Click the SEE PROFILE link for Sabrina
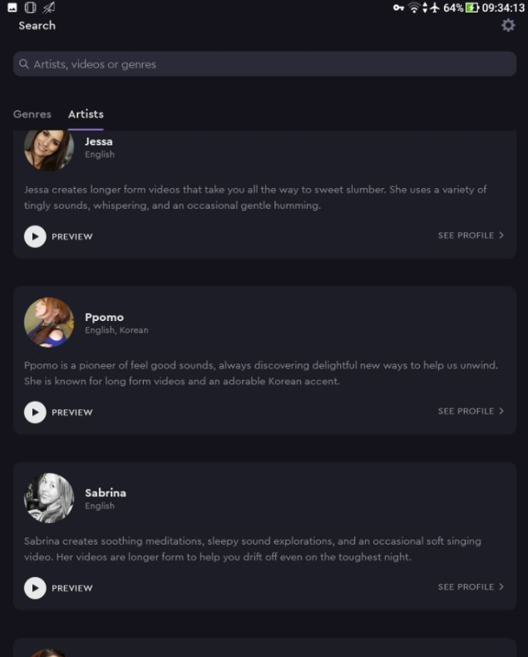The height and width of the screenshot is (657, 528). click(x=466, y=586)
